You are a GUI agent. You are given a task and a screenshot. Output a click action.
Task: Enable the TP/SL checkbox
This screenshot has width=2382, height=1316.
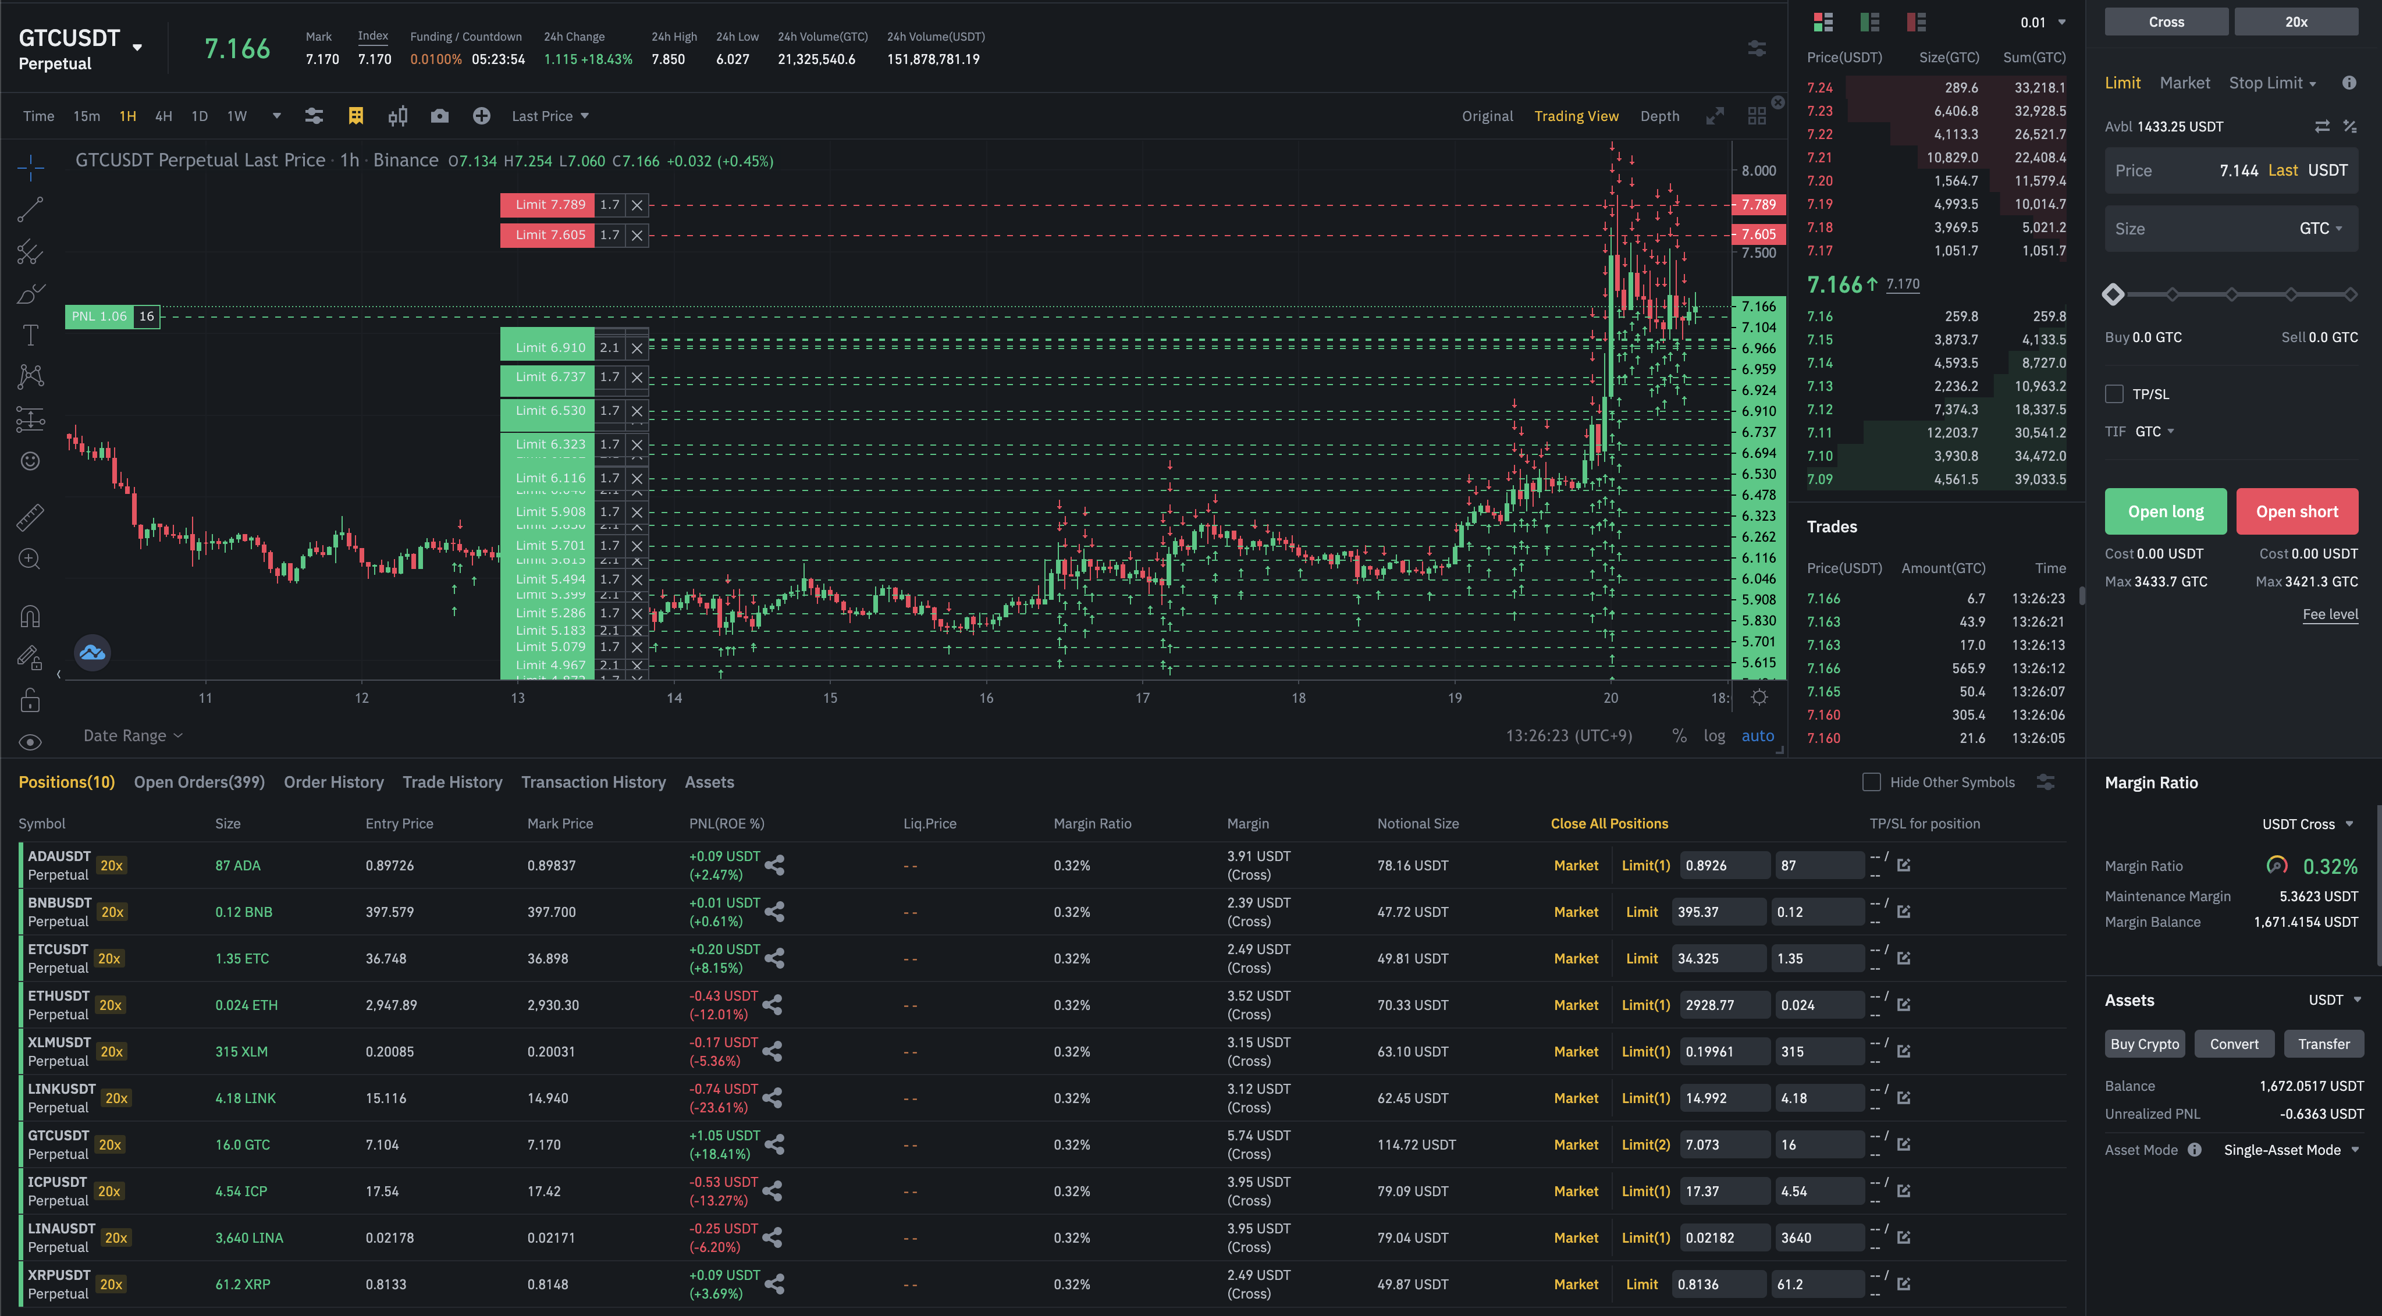2114,394
